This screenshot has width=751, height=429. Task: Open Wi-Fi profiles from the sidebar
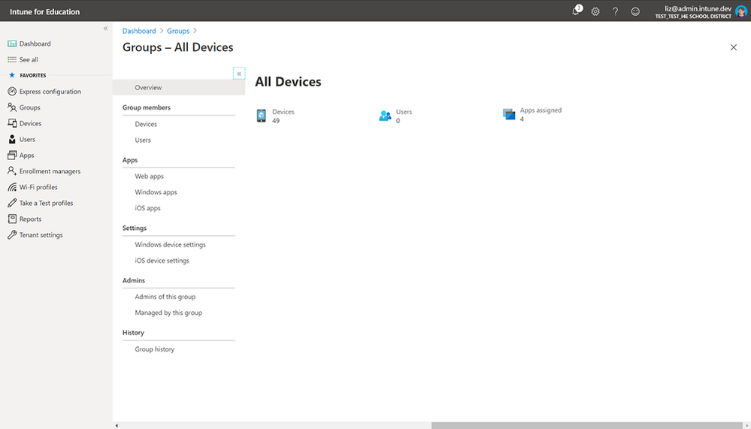coord(38,187)
